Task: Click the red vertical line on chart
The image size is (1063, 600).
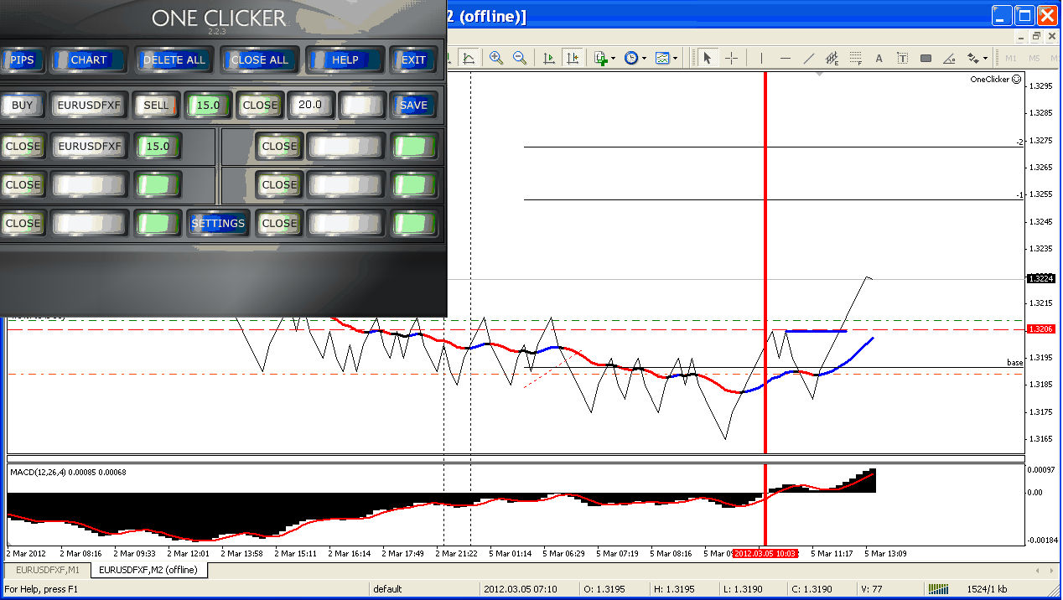Action: pyautogui.click(x=765, y=251)
